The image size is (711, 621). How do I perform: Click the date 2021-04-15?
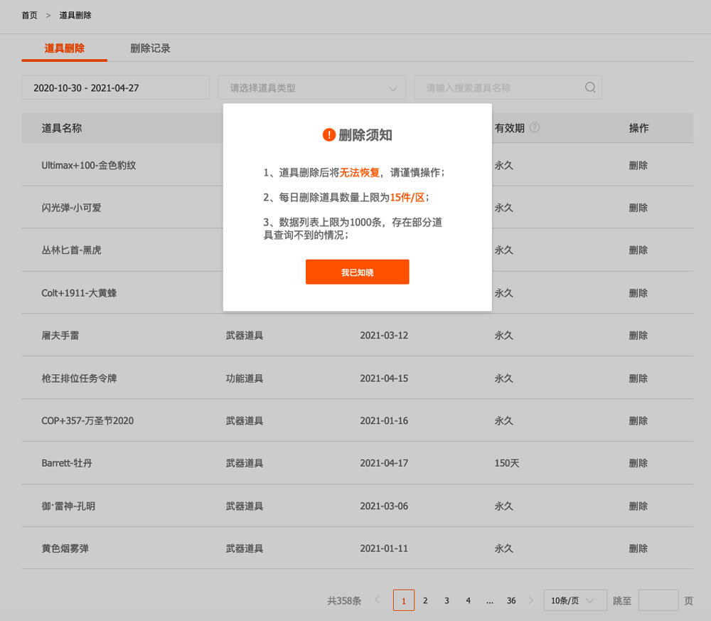click(384, 378)
